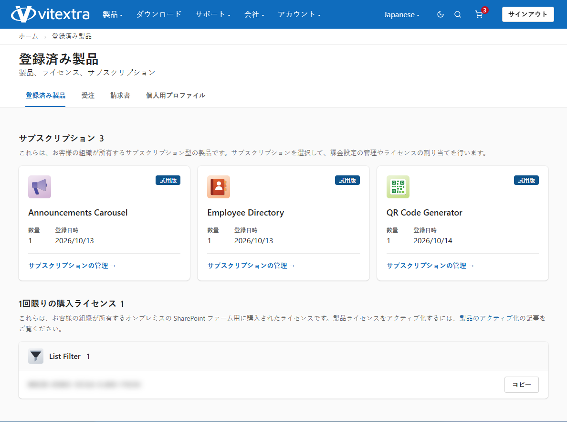Image resolution: width=567 pixels, height=422 pixels.
Task: Click the 1回限りの購入ライセンス 1 heading
Action: (71, 303)
